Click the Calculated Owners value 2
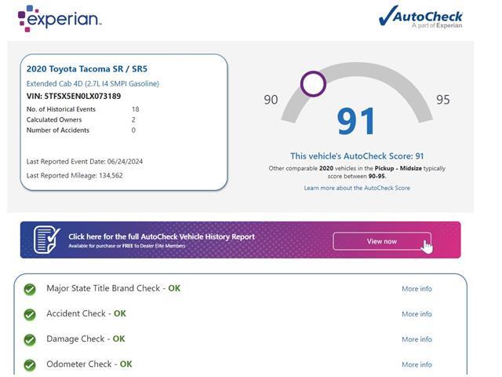This screenshot has width=502, height=377. point(133,120)
